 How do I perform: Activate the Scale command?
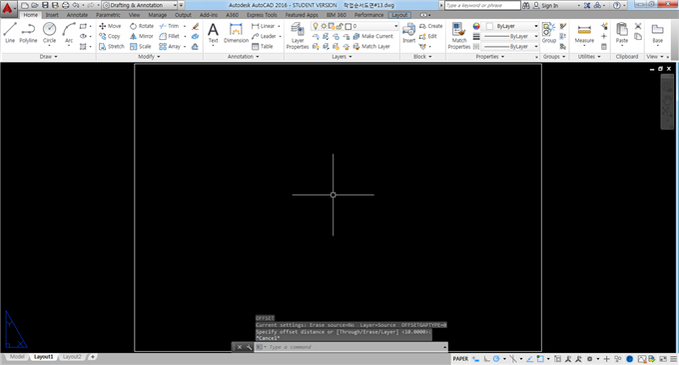(141, 46)
